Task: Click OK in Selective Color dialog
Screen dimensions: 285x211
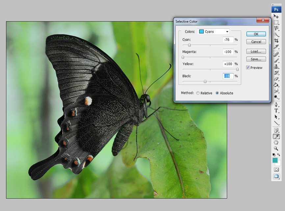Action: pos(256,34)
